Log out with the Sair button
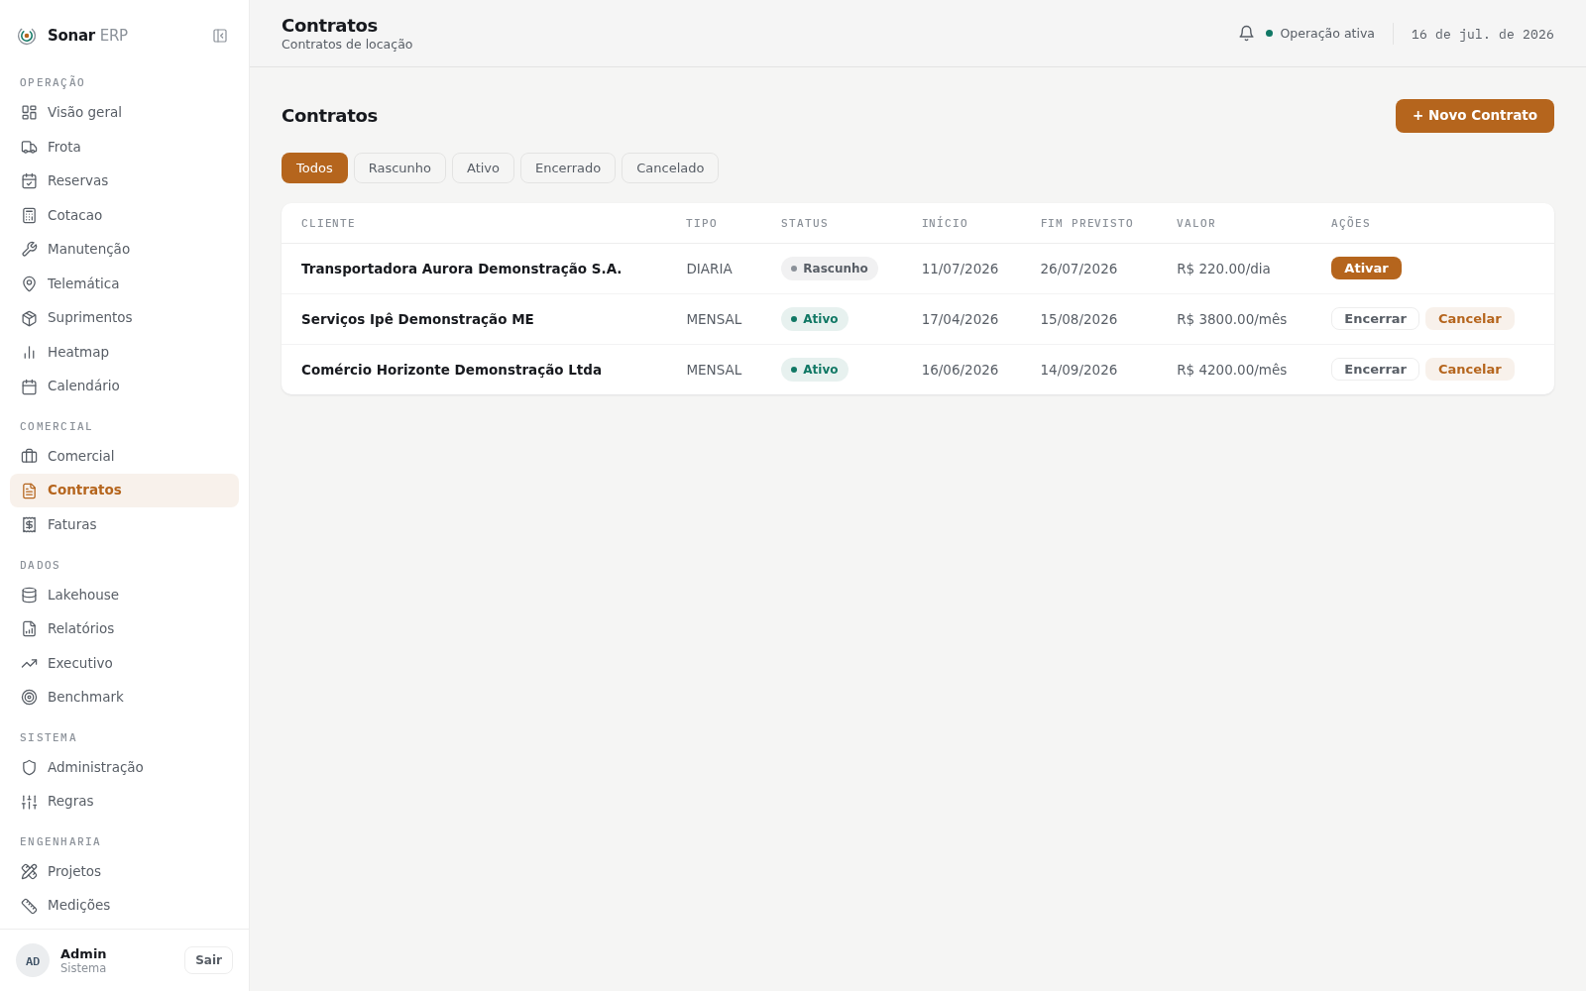1586x991 pixels. [208, 960]
